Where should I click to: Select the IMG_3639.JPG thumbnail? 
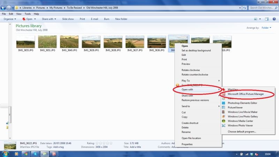(x=91, y=42)
